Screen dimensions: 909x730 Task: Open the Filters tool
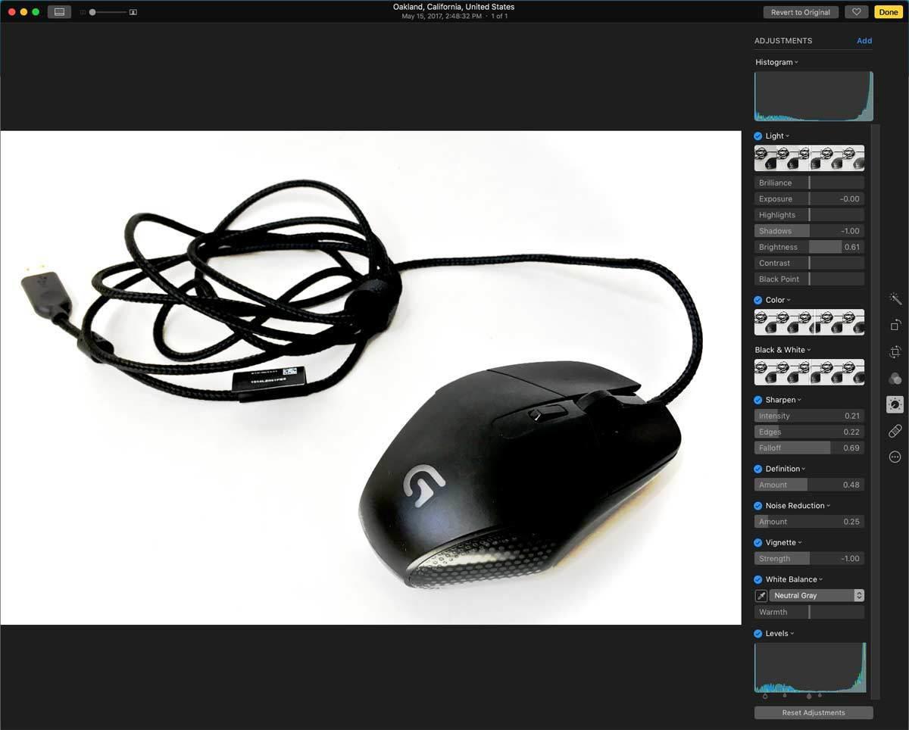(x=895, y=379)
